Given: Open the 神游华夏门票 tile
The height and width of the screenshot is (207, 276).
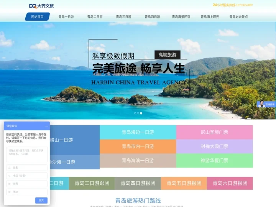Looking at the screenshot, I should pyautogui.click(x=214, y=160).
